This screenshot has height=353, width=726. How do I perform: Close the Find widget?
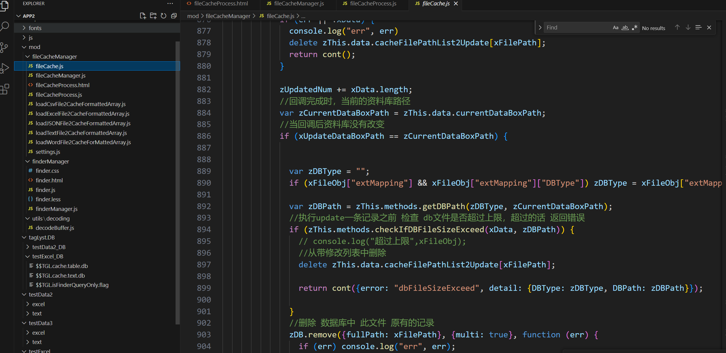[709, 27]
